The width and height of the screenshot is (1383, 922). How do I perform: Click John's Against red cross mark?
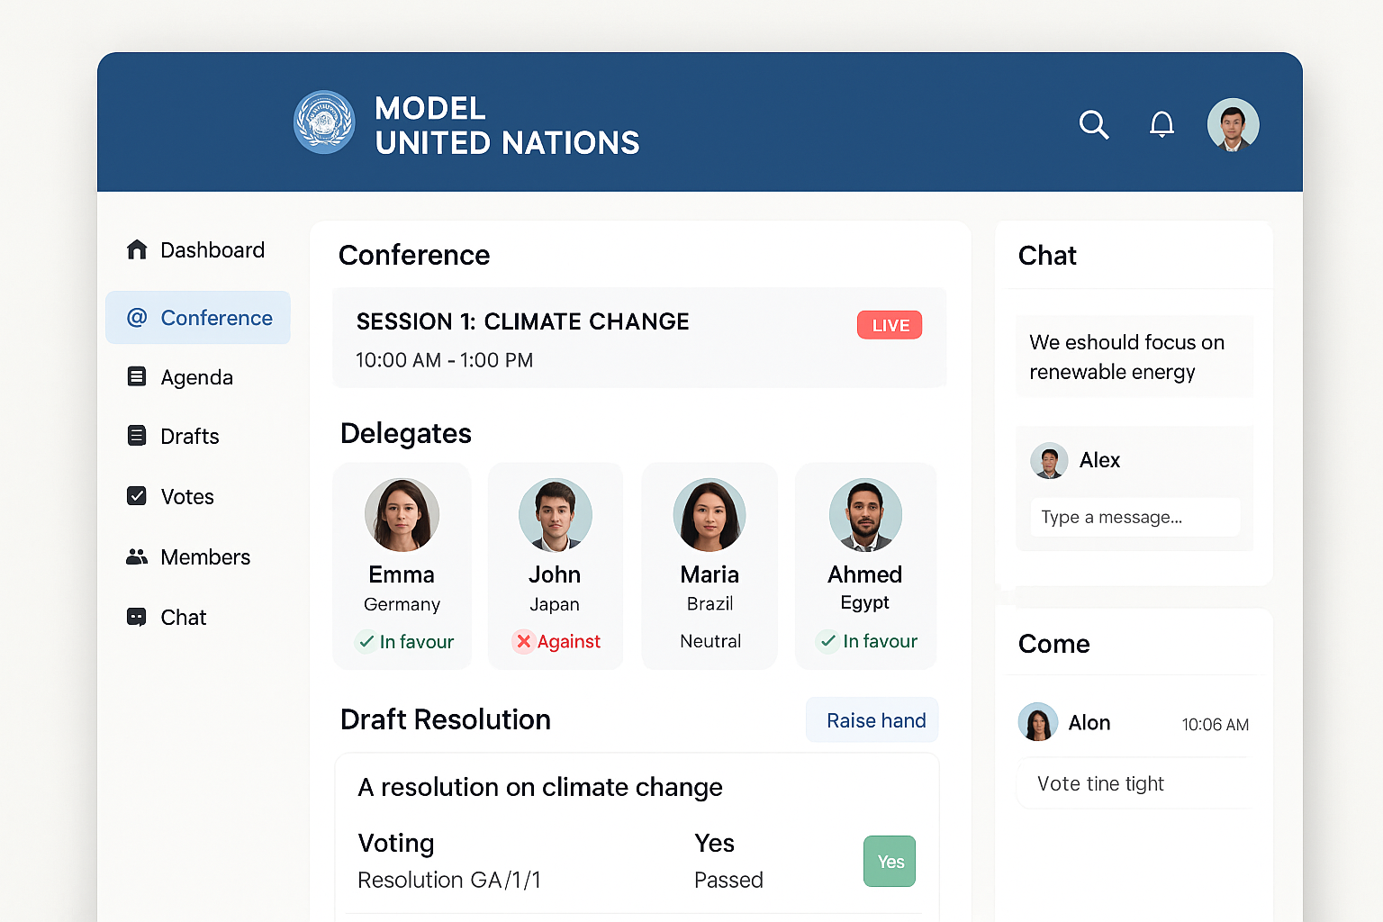click(523, 641)
